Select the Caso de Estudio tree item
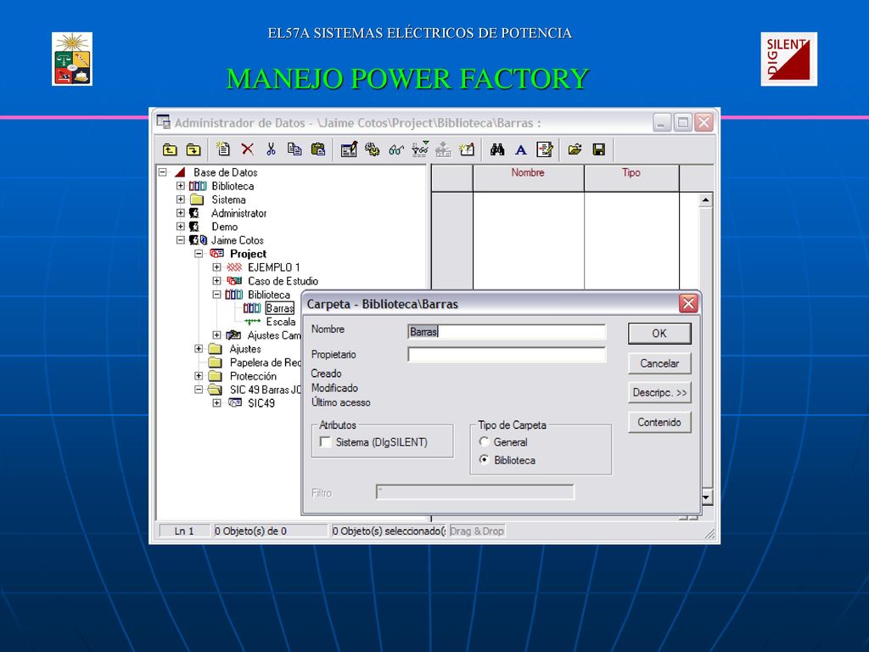The width and height of the screenshot is (869, 652). 283,281
